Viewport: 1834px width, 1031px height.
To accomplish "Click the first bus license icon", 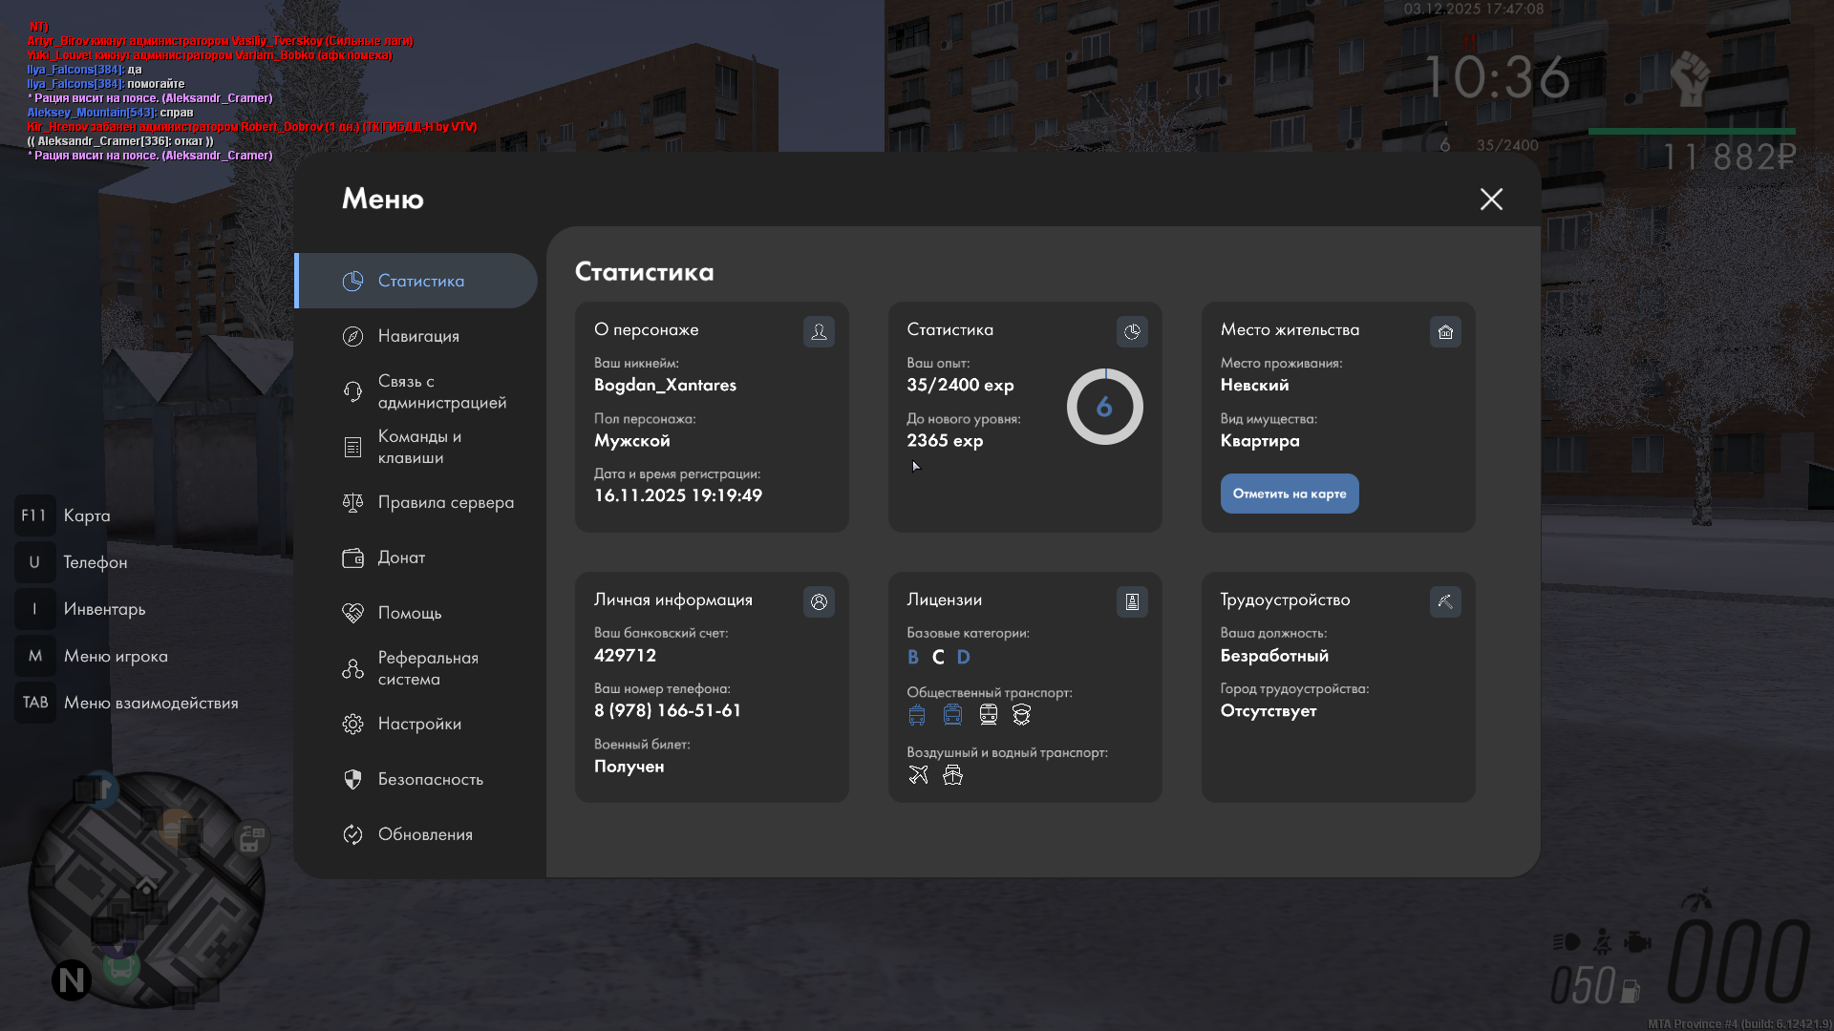I will pyautogui.click(x=917, y=714).
